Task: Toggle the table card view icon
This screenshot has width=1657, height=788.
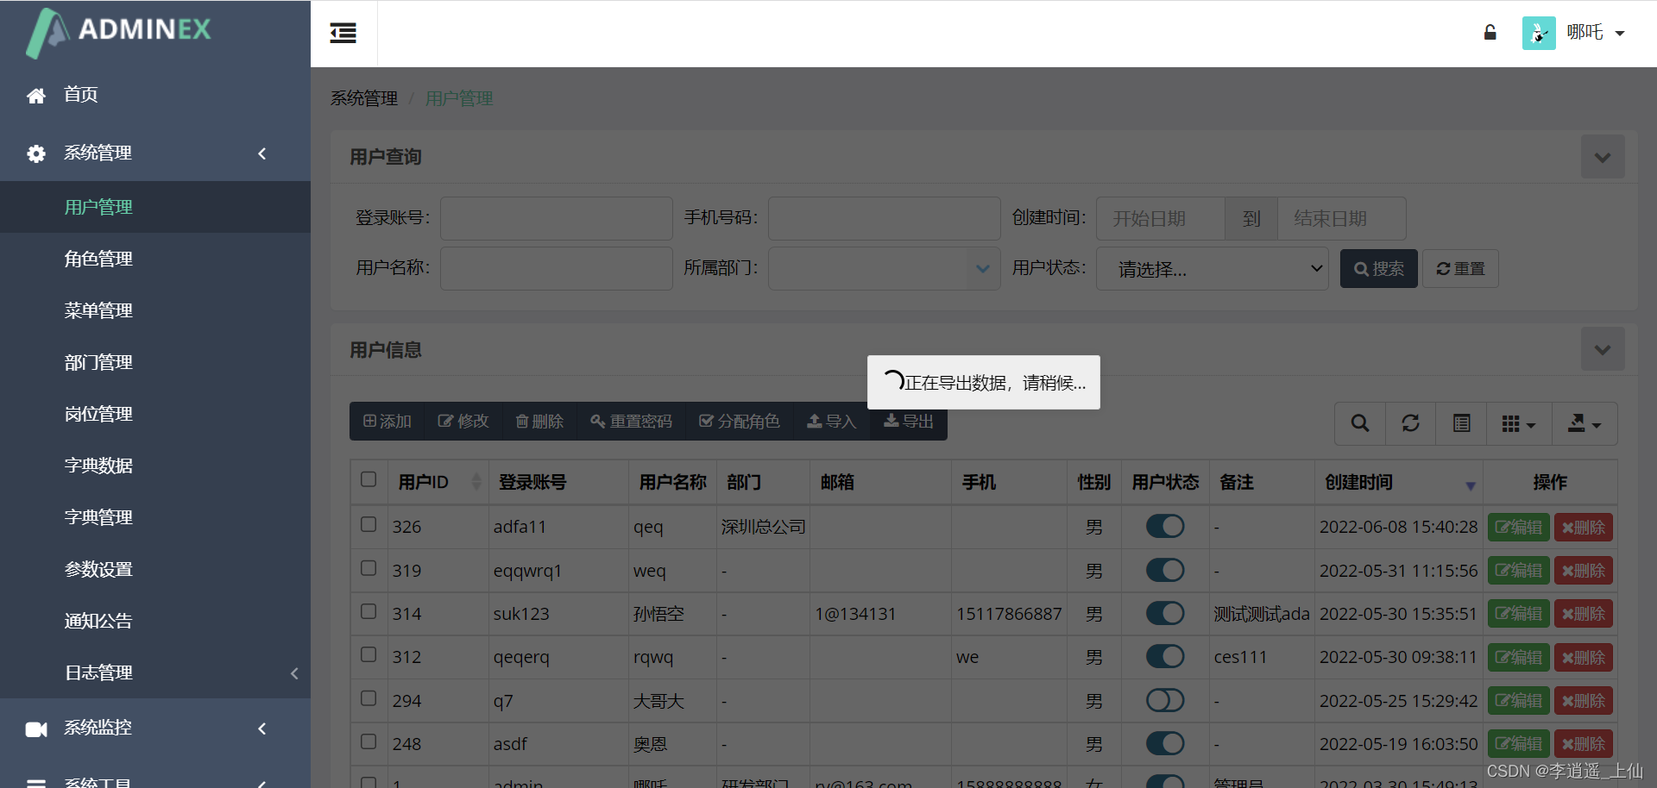Action: [x=1461, y=423]
